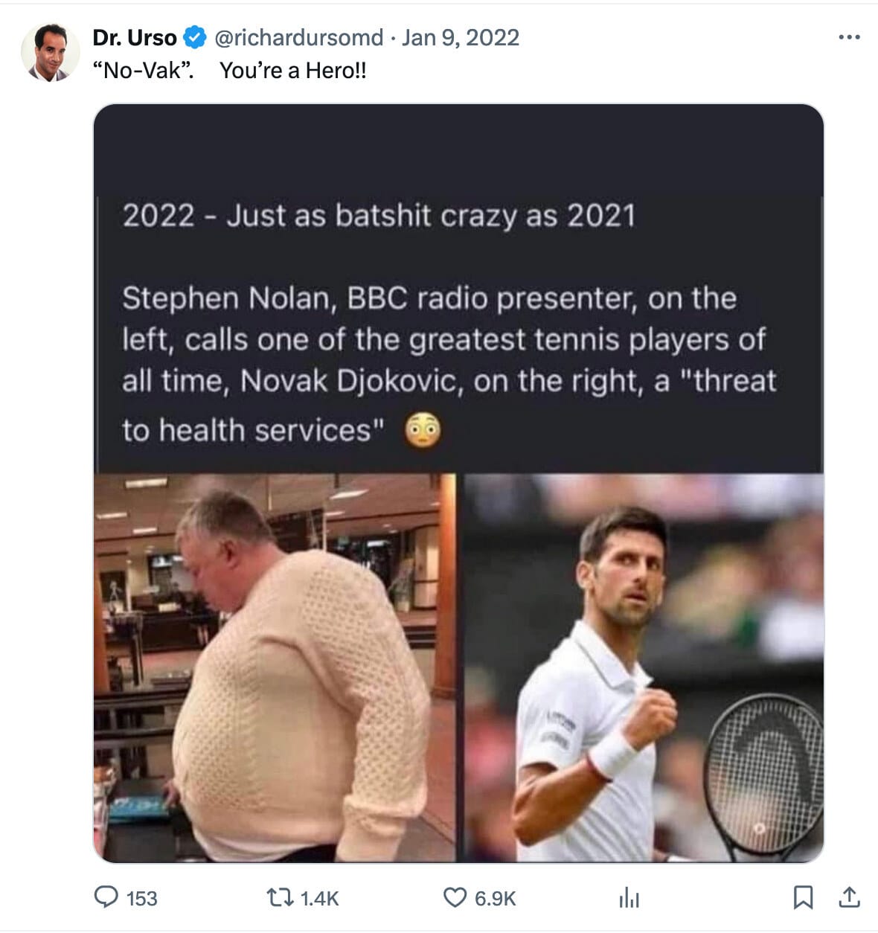Open the right photo of tennis player with racket

644,667
